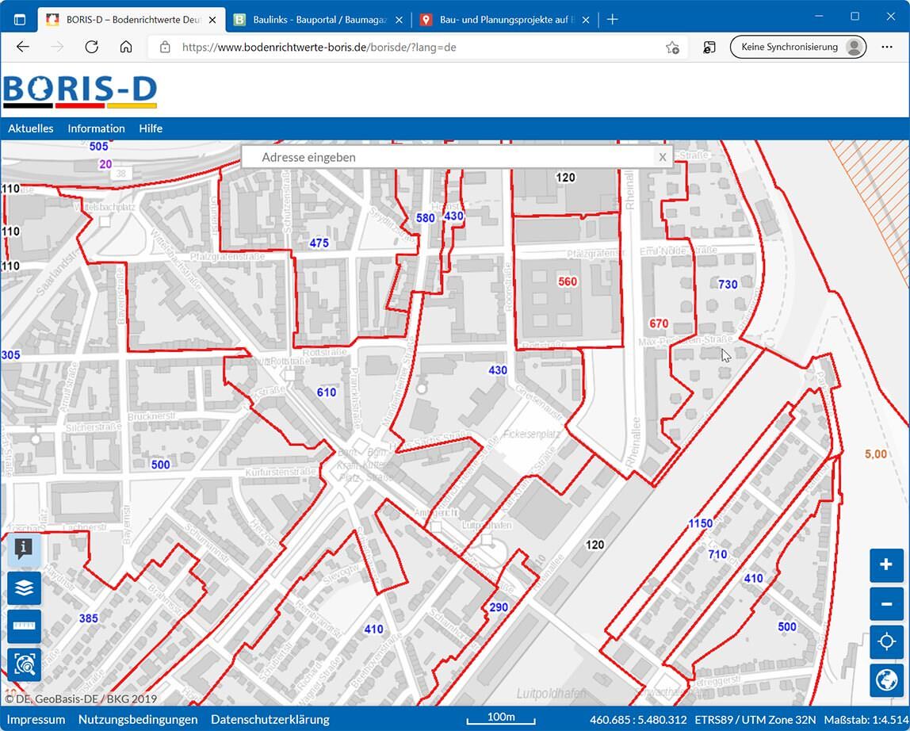Show full extent globe view
The height and width of the screenshot is (731, 910).
click(x=886, y=680)
